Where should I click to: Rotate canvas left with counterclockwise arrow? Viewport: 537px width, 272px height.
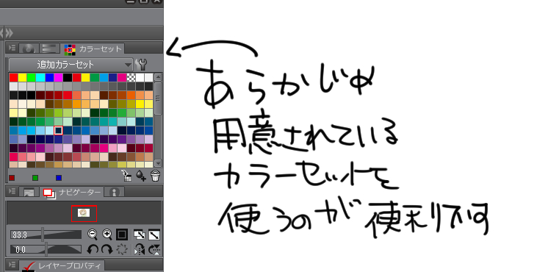[x=93, y=249]
